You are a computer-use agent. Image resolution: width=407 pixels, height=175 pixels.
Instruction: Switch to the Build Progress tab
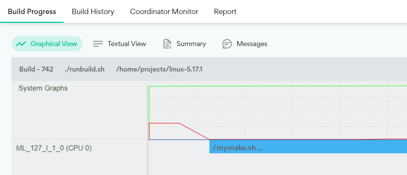pyautogui.click(x=32, y=12)
